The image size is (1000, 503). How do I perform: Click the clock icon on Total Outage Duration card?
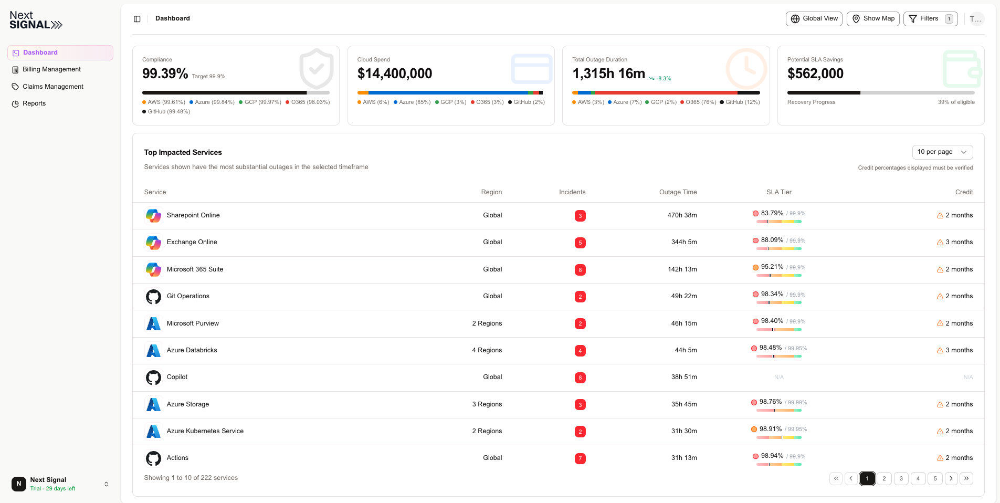pyautogui.click(x=746, y=69)
